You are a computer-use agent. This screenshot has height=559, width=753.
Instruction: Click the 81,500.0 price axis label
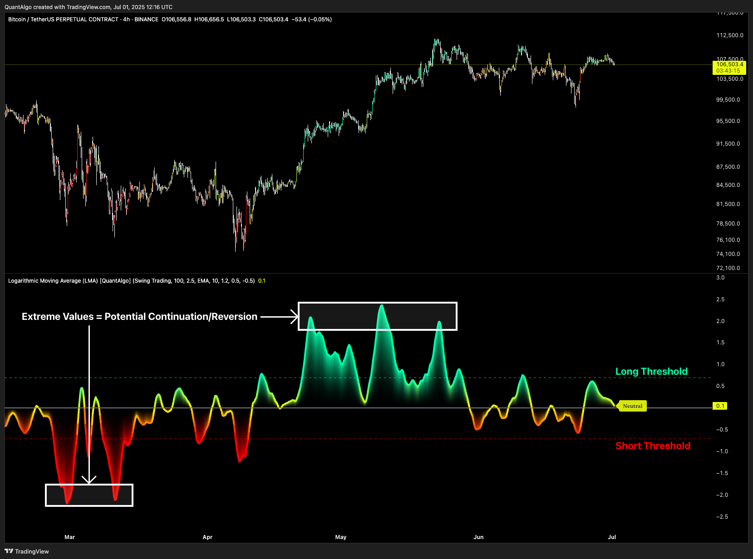click(728, 204)
